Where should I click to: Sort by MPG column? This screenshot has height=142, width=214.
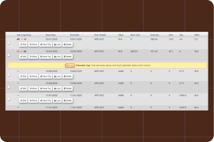(197, 35)
